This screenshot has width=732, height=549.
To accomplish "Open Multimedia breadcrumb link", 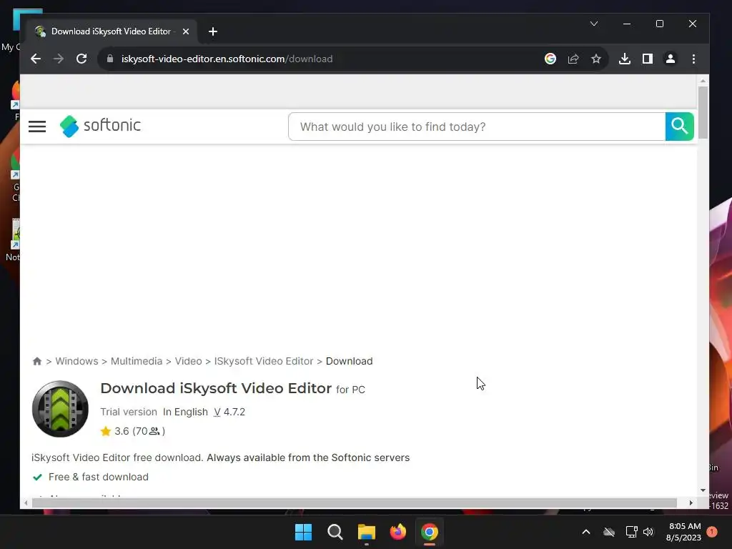I will coord(137,361).
